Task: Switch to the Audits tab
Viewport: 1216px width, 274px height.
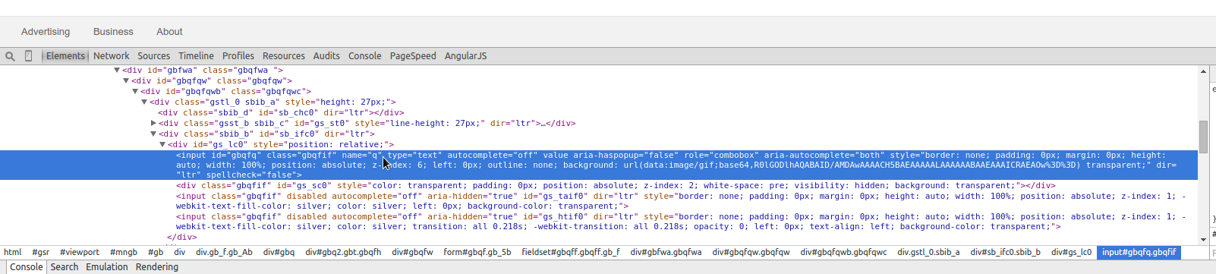Action: (x=326, y=56)
